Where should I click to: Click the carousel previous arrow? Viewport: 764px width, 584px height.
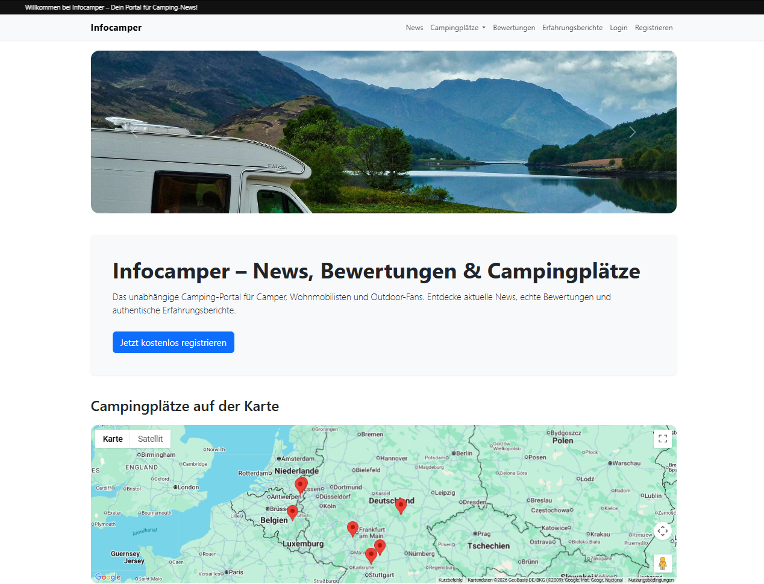(x=135, y=132)
